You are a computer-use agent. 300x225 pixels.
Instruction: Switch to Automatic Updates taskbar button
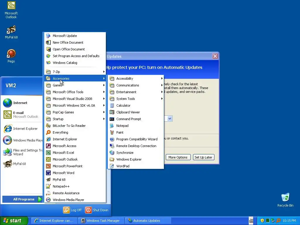[148, 221]
